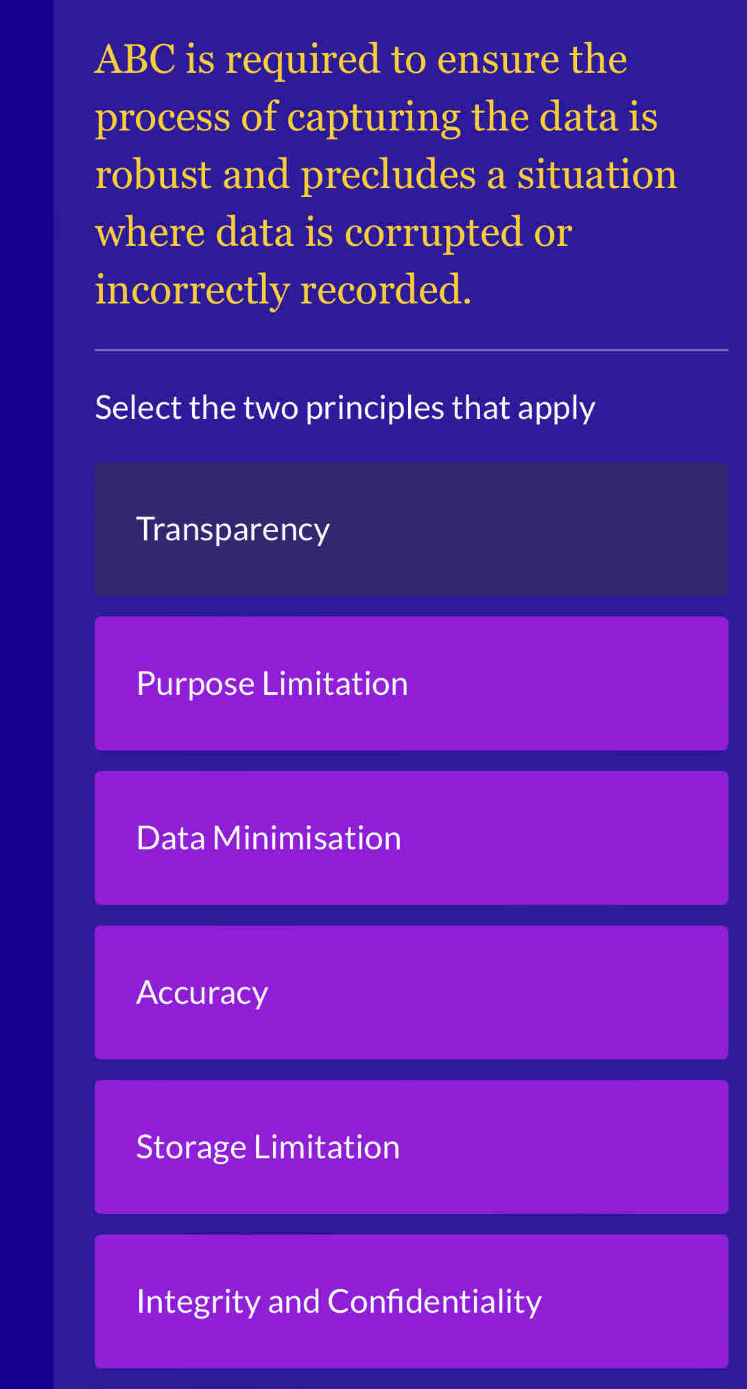747x1389 pixels.
Task: Mark Accuracy as one applying principle
Action: point(412,991)
